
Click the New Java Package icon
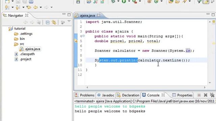[x=150, y=1]
